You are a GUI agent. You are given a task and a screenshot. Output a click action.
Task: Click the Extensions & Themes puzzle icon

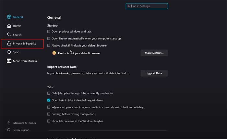click(x=9, y=123)
